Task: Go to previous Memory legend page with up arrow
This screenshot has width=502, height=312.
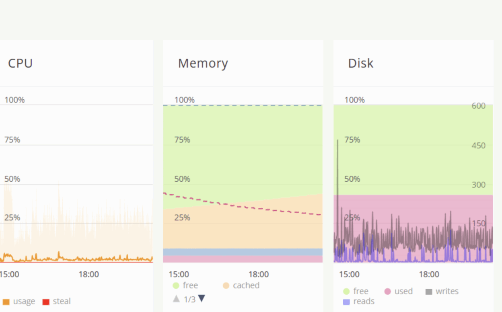Action: [x=176, y=299]
